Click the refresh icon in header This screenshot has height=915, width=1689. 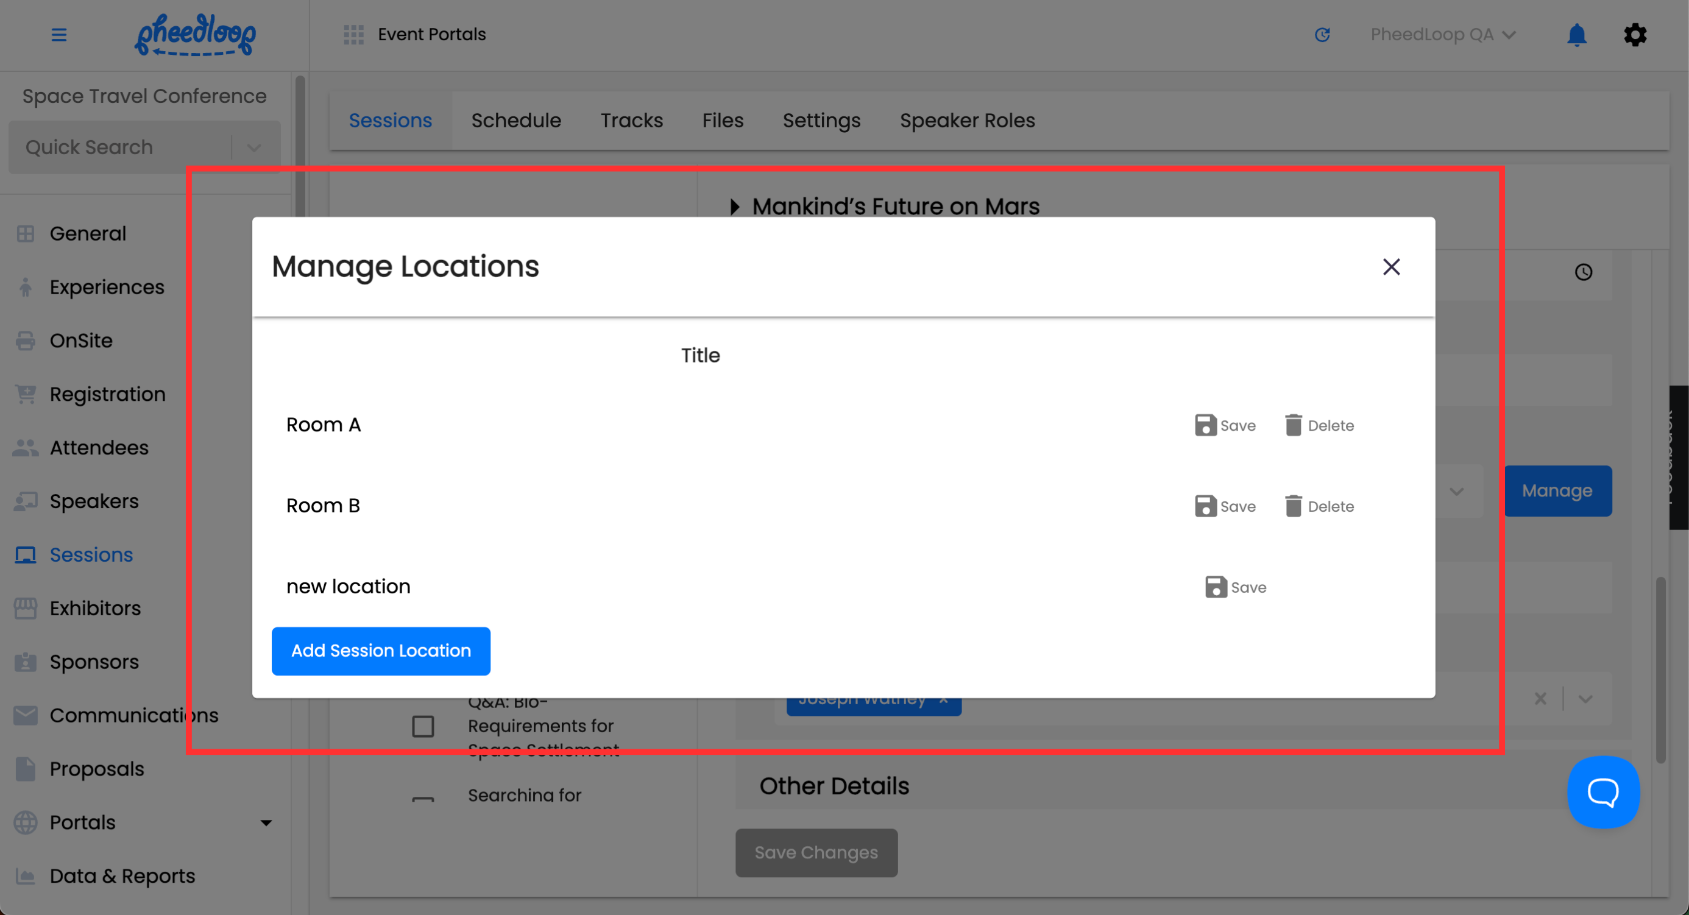point(1322,35)
